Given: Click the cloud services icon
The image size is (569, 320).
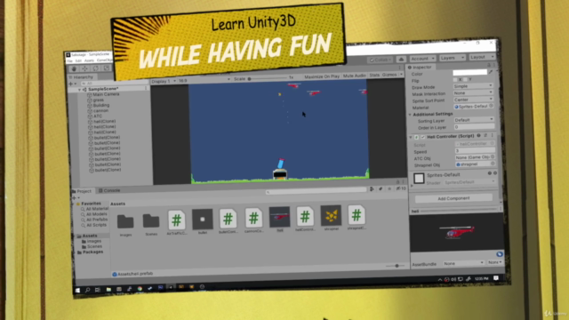Looking at the screenshot, I should 401,60.
